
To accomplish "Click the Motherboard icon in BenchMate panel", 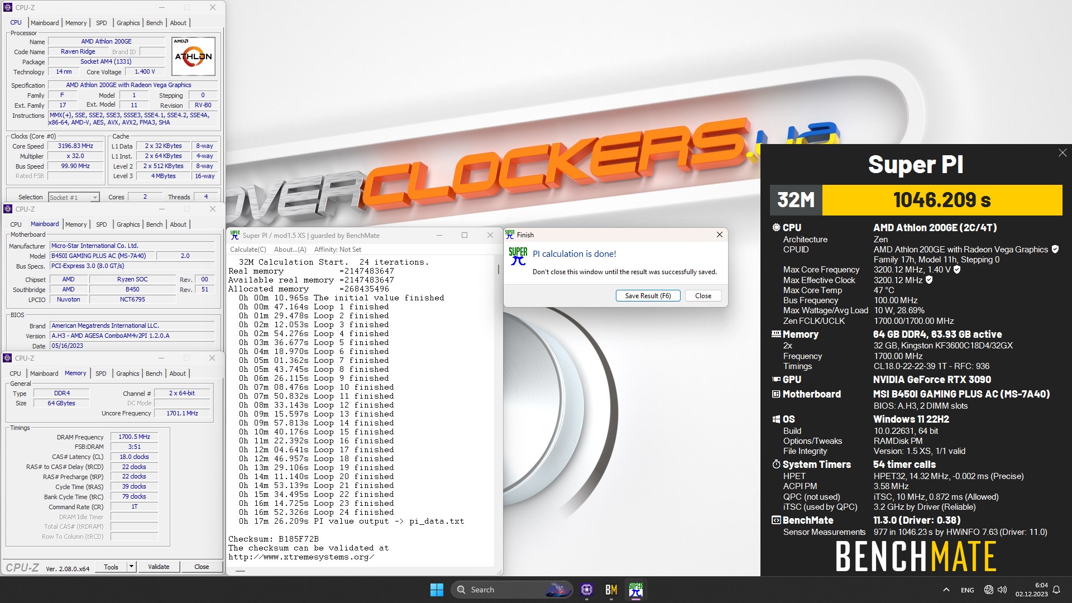I will (x=776, y=394).
